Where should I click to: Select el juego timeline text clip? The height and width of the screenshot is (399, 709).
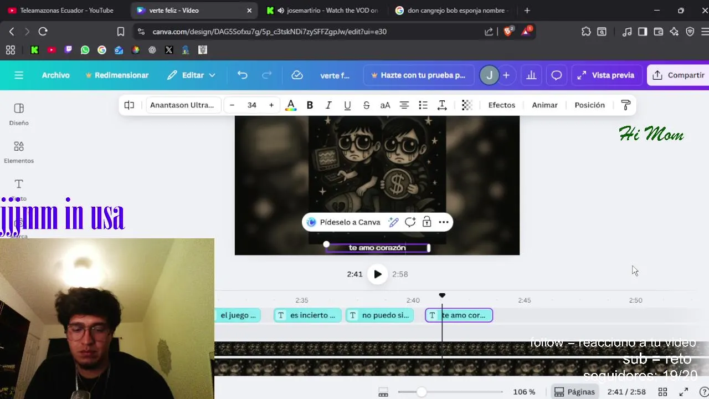click(238, 315)
